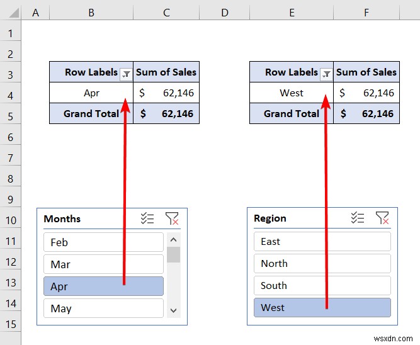
Task: Click the Months slicer title
Action: 62,218
